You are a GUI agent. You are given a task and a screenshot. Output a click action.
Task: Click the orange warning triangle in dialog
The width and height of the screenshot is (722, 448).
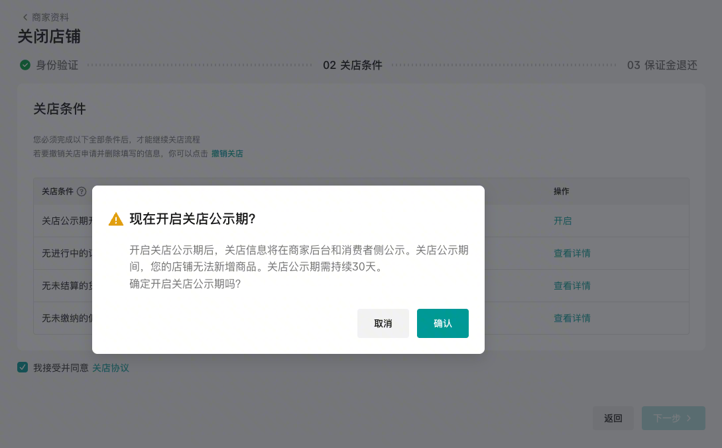click(x=116, y=219)
